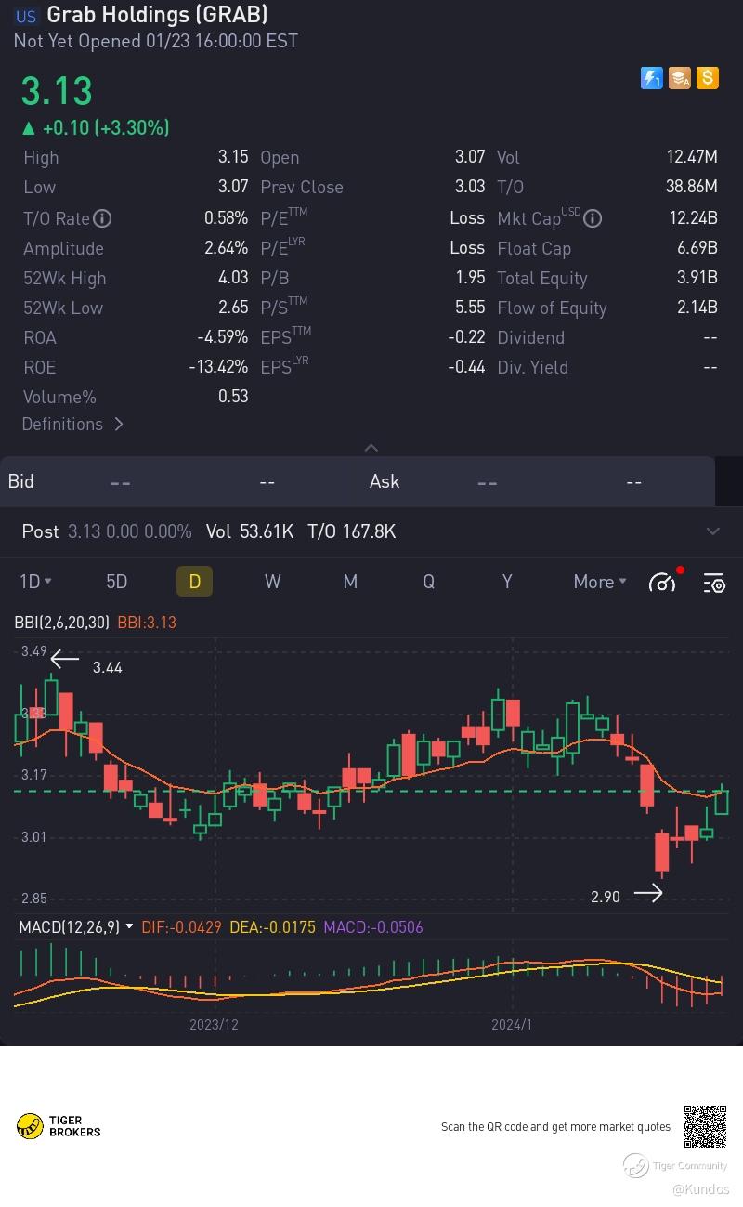Viewport: 743px width, 1207px height.
Task: Tap the MACD:-0.0506 readout
Action: [373, 926]
